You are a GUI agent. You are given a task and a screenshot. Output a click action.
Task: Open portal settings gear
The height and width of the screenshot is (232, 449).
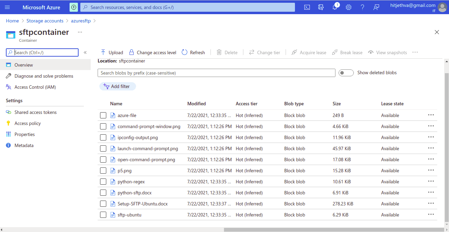349,7
